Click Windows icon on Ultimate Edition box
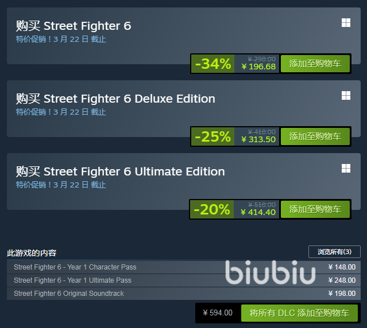 pos(346,169)
